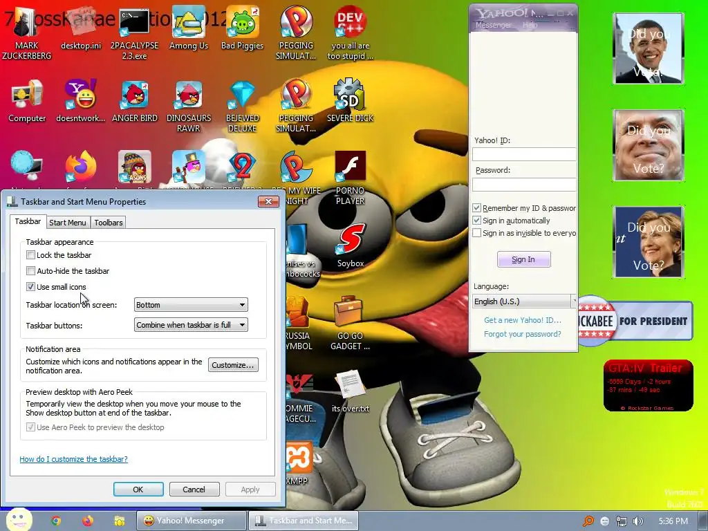Launch the ANGER BIRD desktop shortcut

click(135, 101)
